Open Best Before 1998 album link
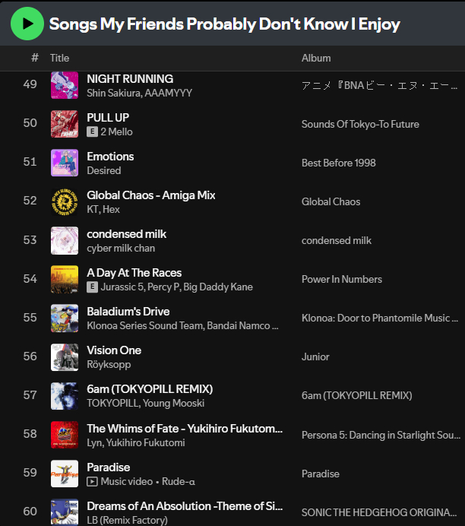The height and width of the screenshot is (526, 465). 338,163
